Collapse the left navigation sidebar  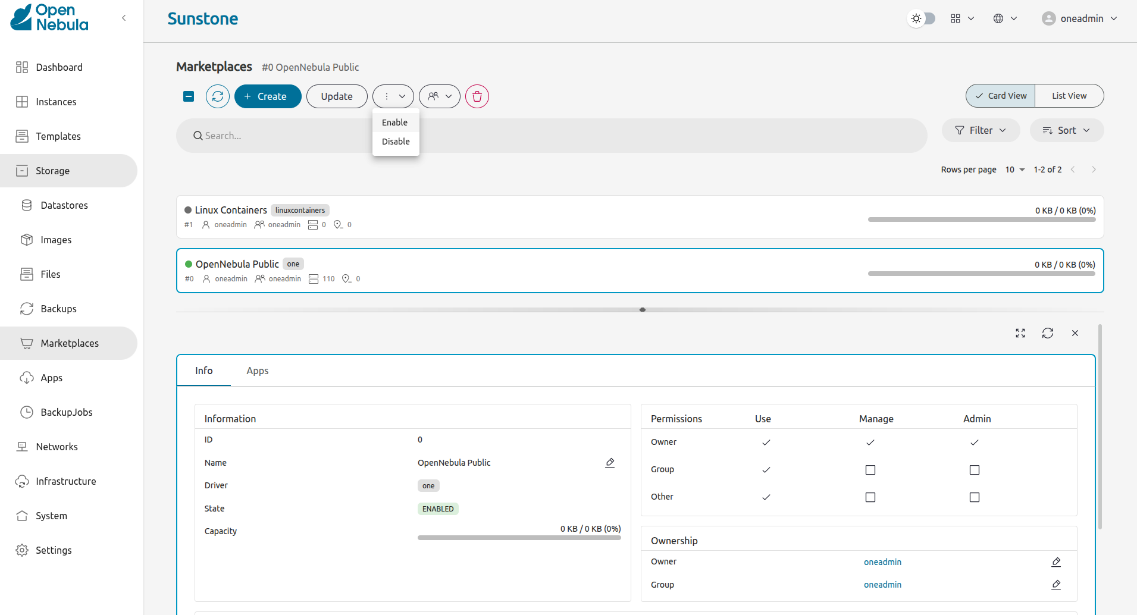[x=124, y=18]
